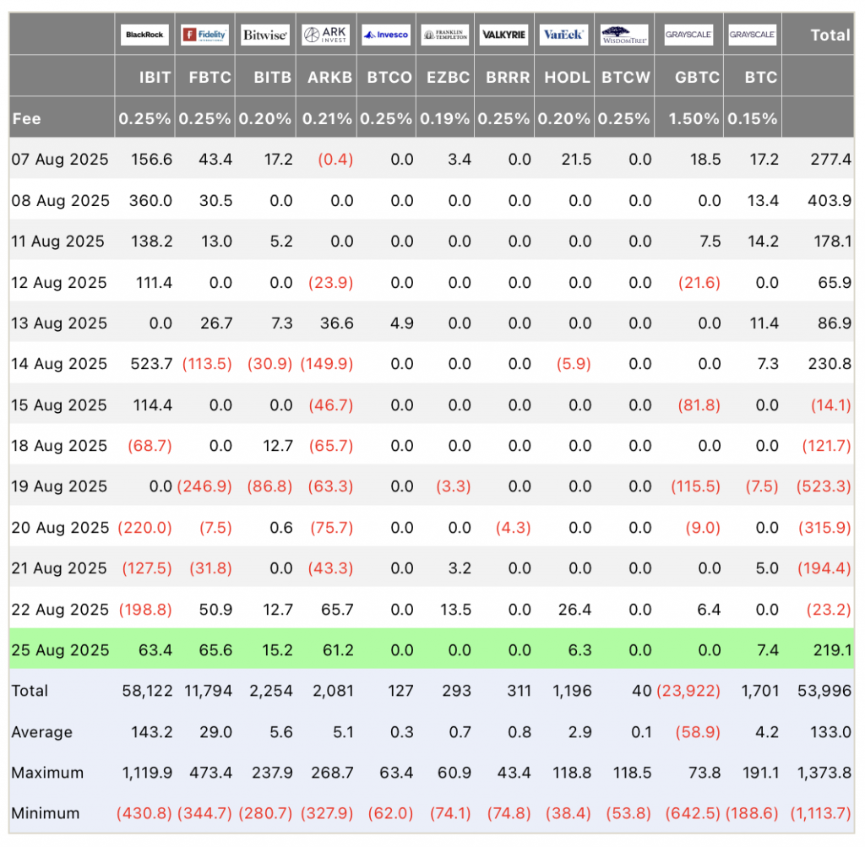The image size is (865, 847).
Task: Click IBIT value 523.7 on 14 Aug
Action: pyautogui.click(x=151, y=364)
